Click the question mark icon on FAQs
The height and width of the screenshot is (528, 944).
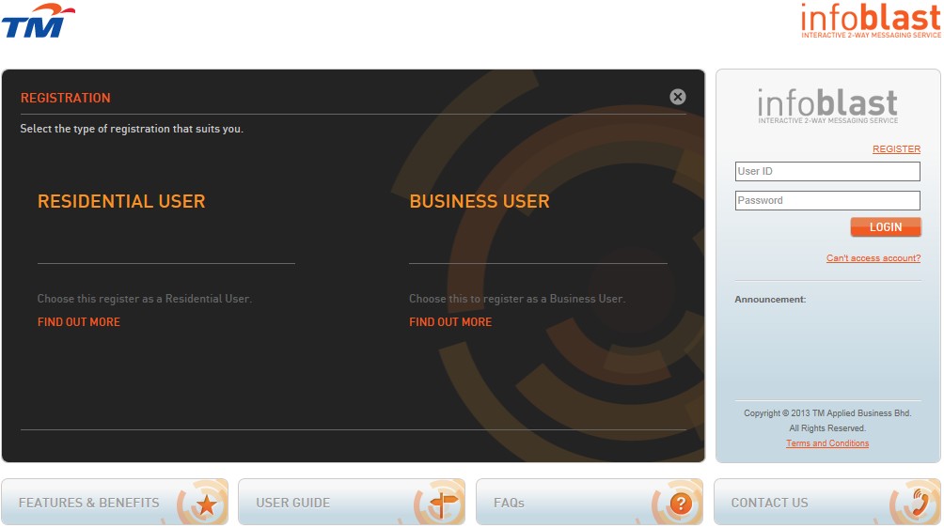tap(681, 504)
